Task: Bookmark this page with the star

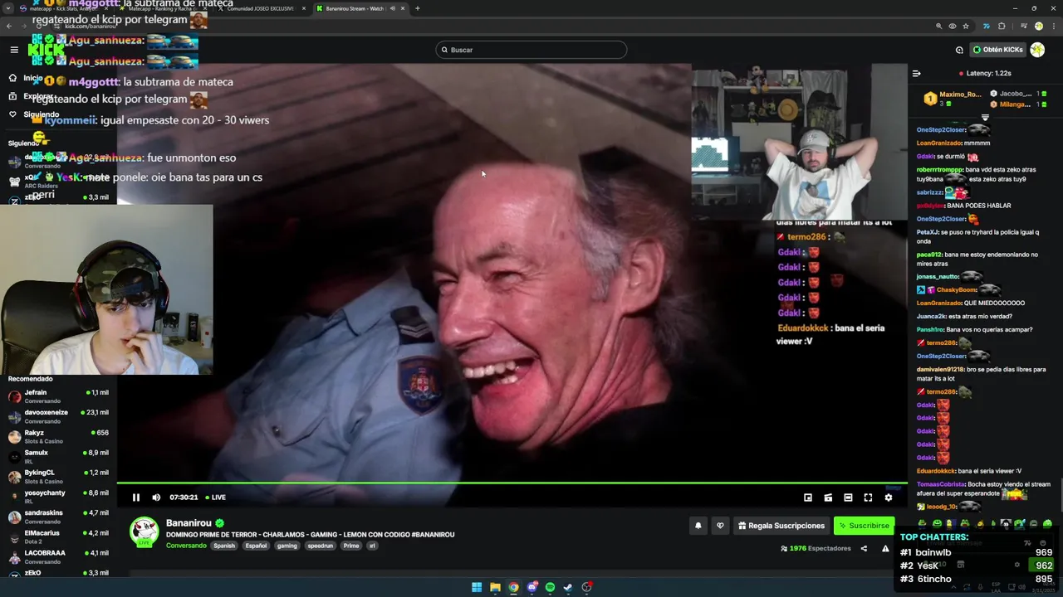Action: coord(965,26)
